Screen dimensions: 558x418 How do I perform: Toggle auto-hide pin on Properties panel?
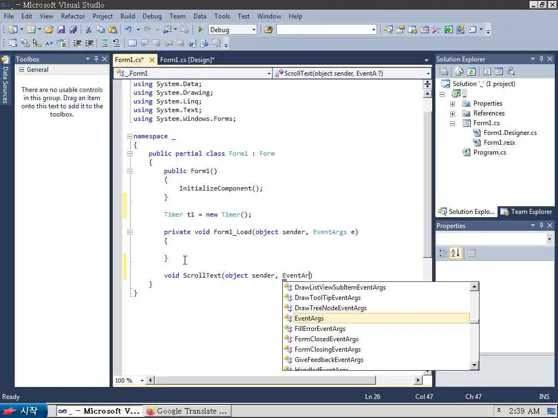(541, 225)
